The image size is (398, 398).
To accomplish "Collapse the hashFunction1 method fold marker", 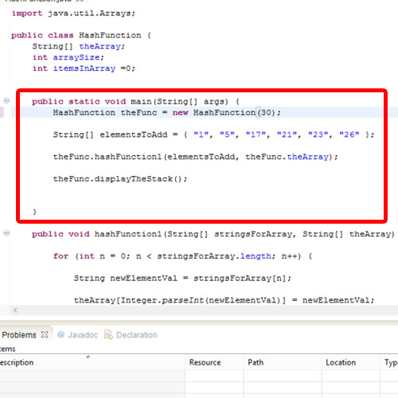I will pyautogui.click(x=6, y=233).
